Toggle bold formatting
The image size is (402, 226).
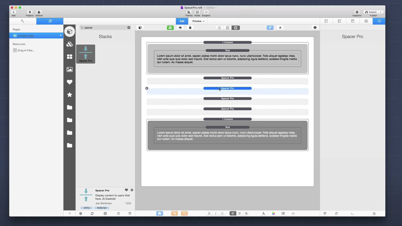coord(209,213)
